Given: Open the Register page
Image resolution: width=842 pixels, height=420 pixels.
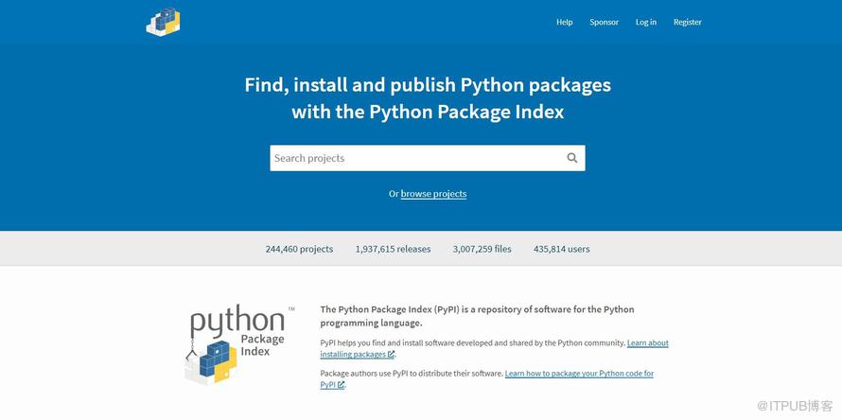Looking at the screenshot, I should [688, 22].
